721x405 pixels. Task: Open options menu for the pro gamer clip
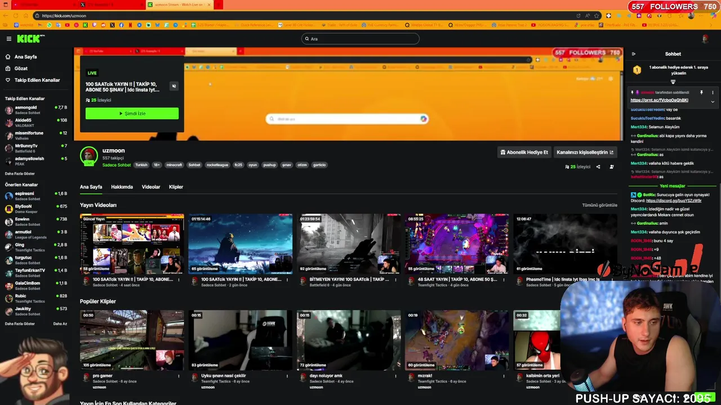(179, 376)
